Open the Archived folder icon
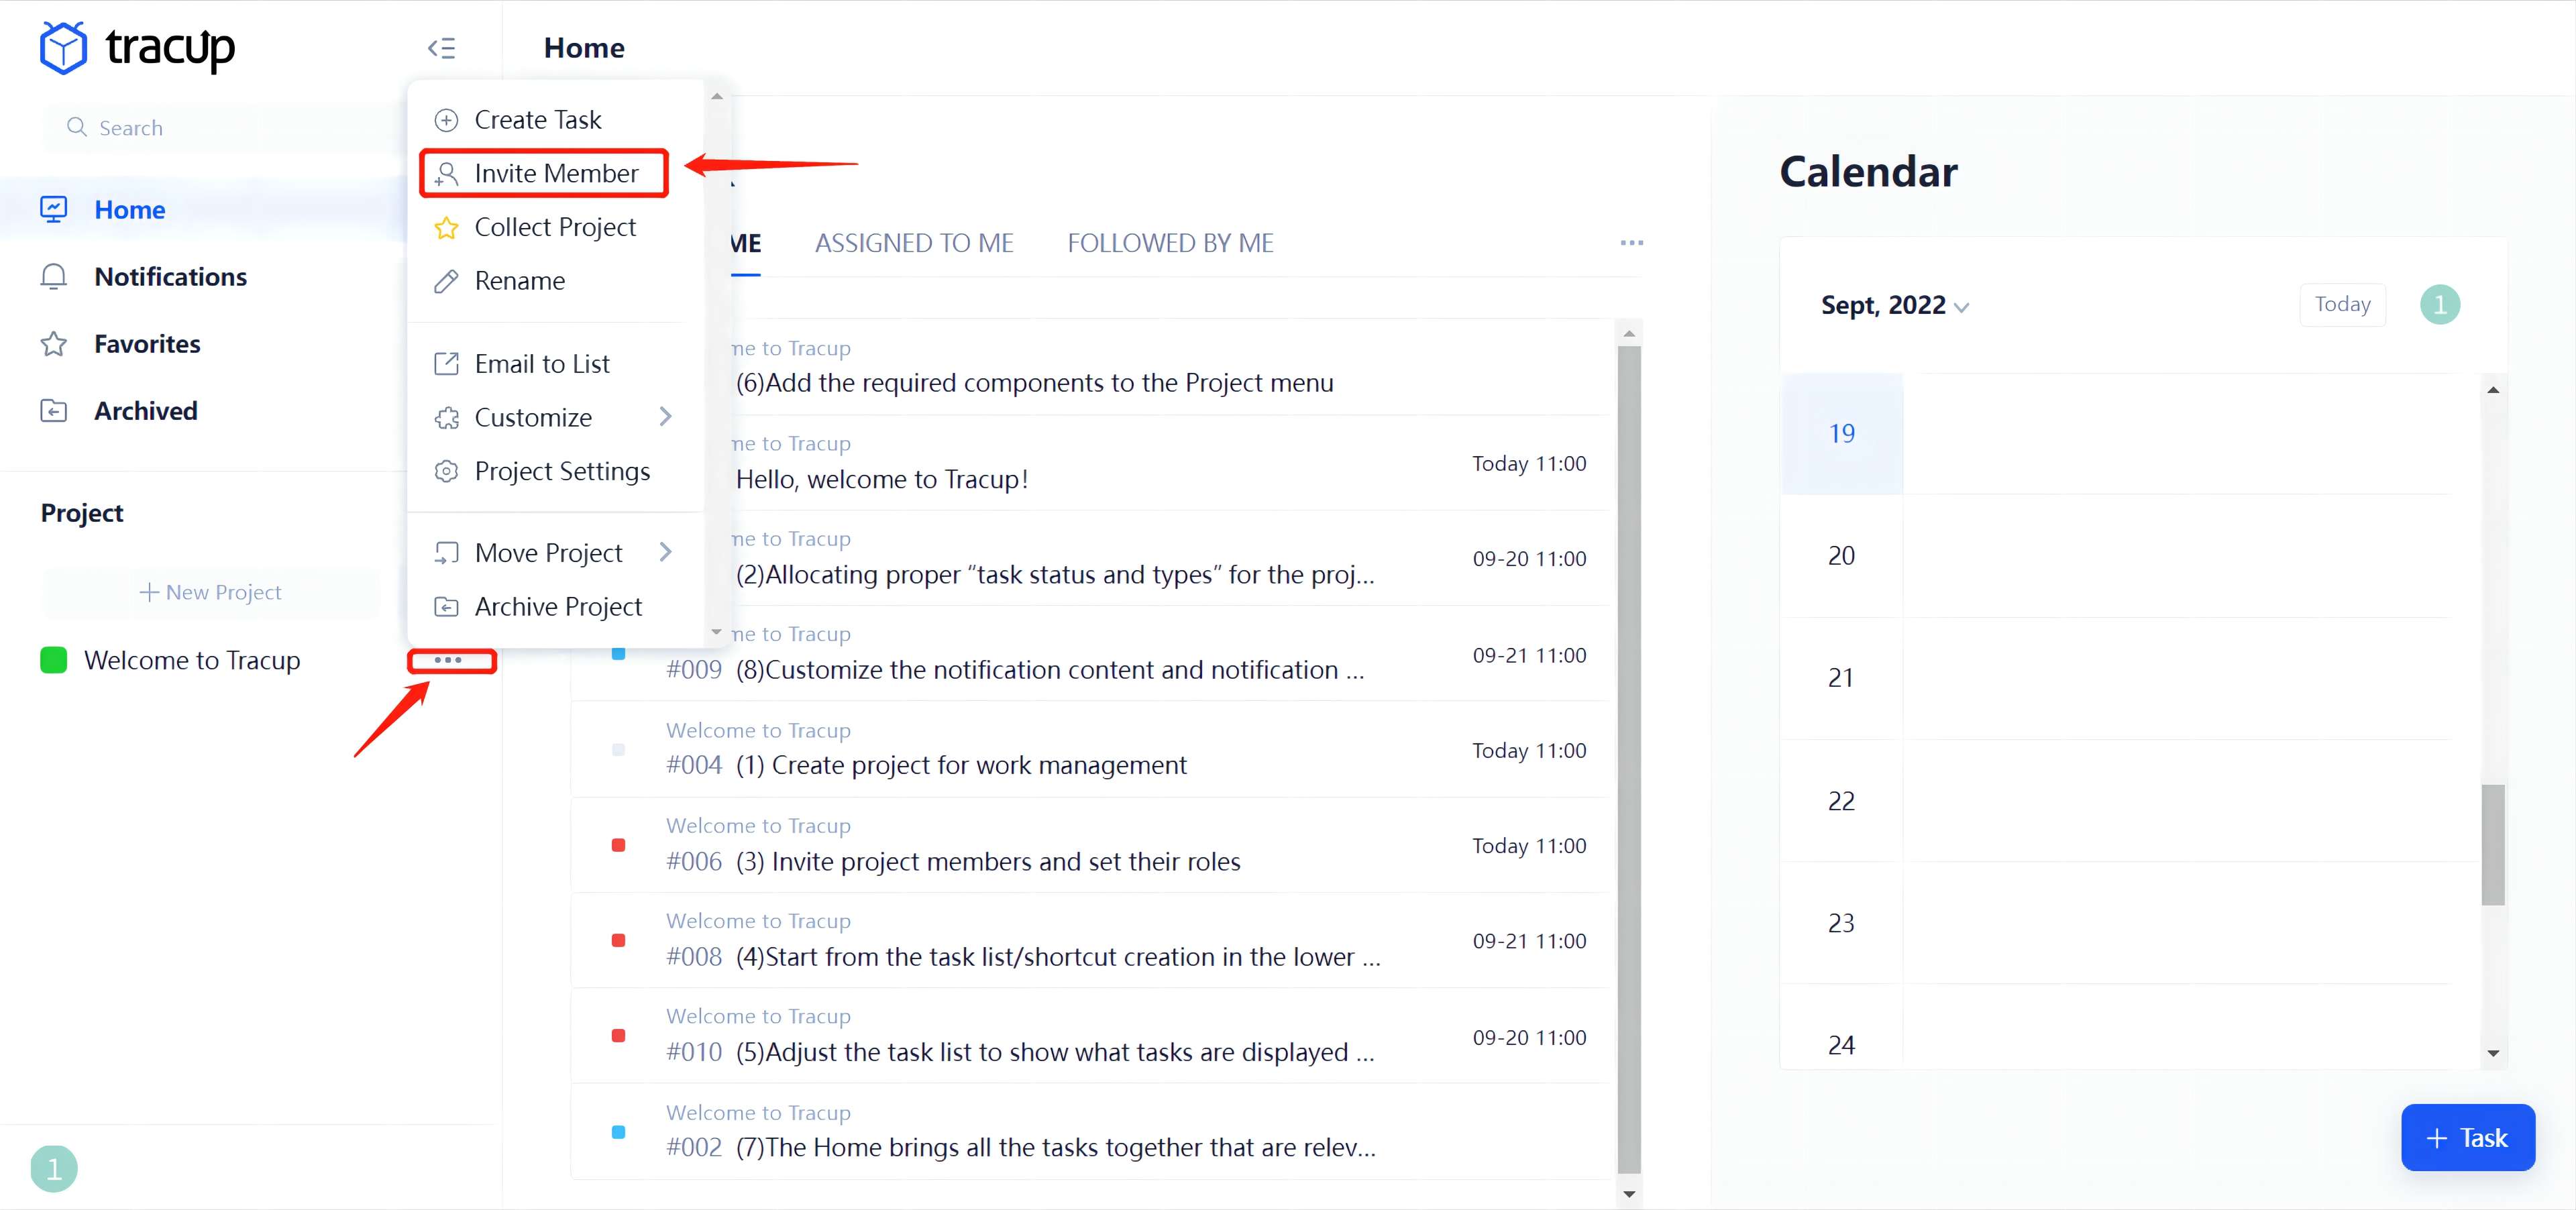 coord(54,411)
